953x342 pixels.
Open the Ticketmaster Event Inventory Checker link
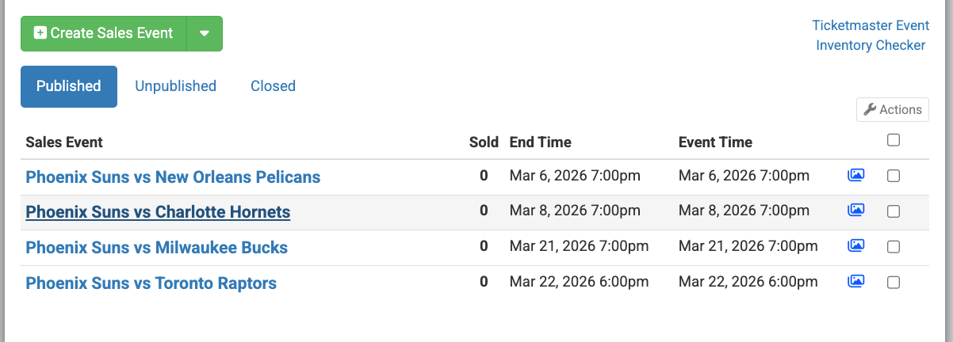coord(871,36)
